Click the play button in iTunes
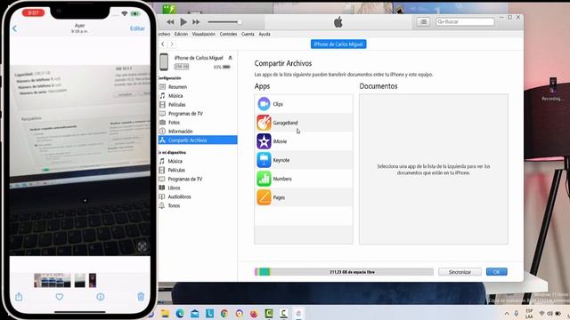The height and width of the screenshot is (320, 570). 183,22
